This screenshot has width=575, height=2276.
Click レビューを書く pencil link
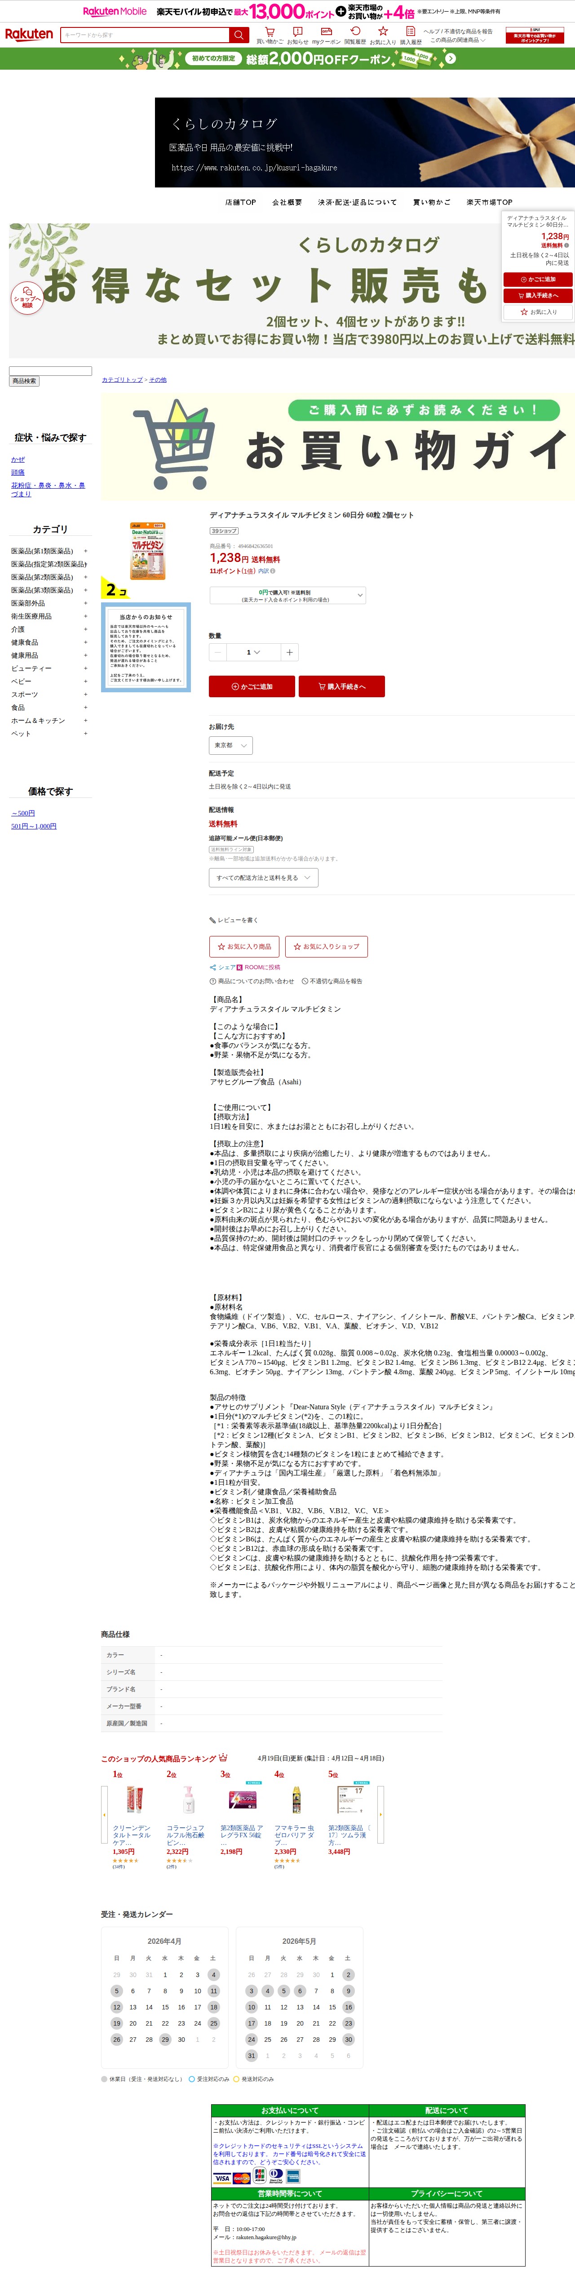[x=233, y=920]
